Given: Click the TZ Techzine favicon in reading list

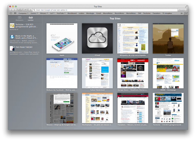Looking at the screenshot, I should (12, 26).
